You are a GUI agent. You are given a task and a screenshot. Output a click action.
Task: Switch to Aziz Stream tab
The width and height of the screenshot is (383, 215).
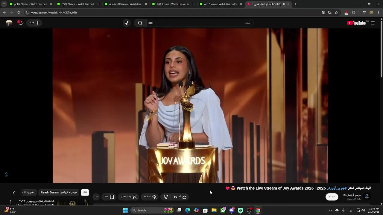[x=220, y=4]
